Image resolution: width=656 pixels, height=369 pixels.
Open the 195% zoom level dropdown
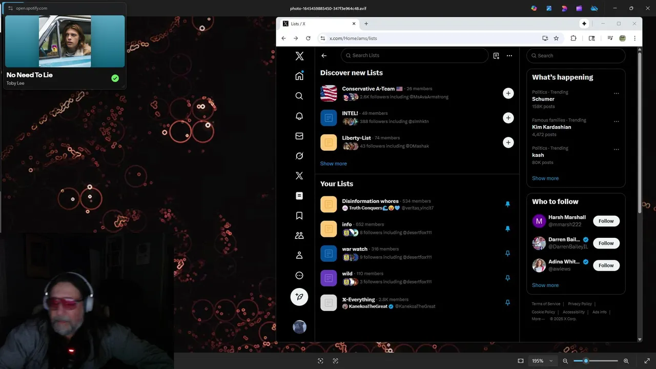coord(543,361)
